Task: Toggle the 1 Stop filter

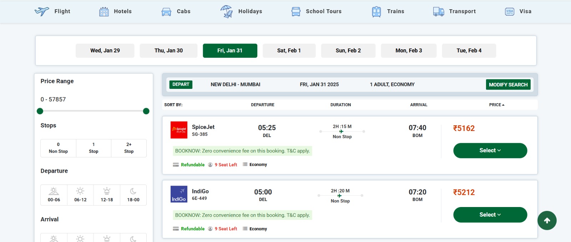Action: [94, 148]
